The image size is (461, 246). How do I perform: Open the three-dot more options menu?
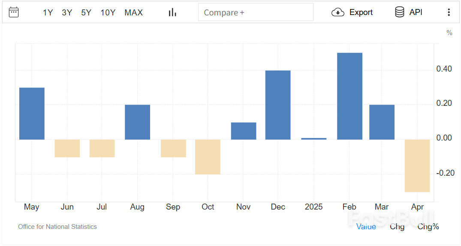click(x=449, y=12)
